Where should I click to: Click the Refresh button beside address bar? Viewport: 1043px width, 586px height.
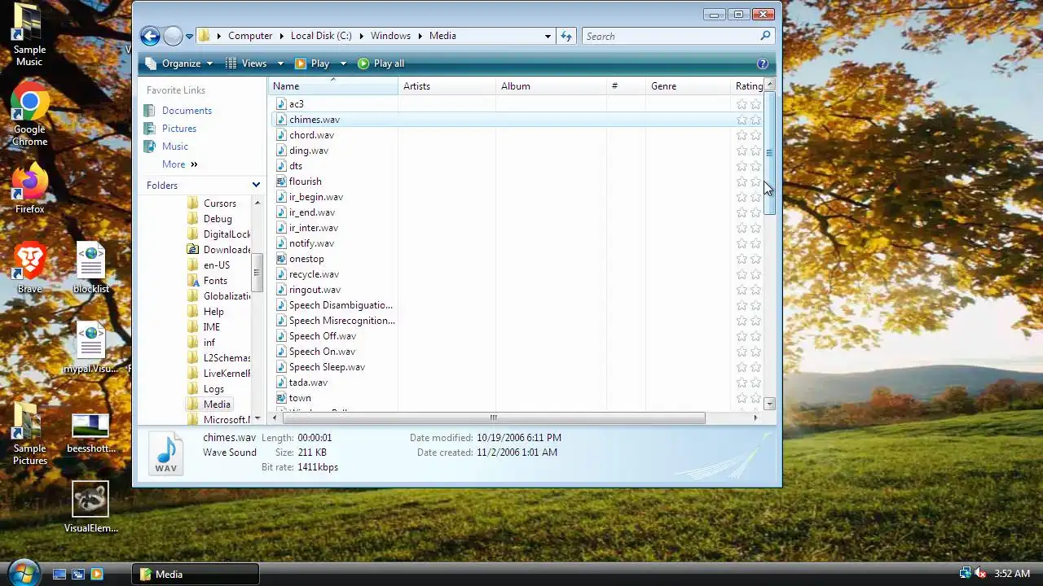coord(566,36)
